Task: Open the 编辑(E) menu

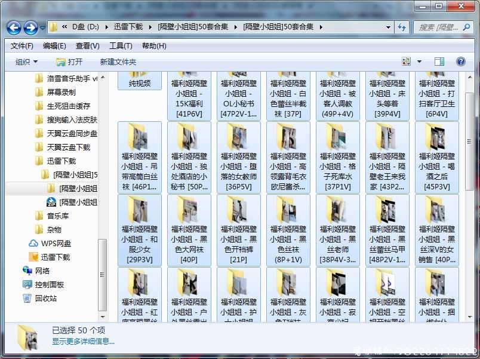Action: [x=54, y=46]
